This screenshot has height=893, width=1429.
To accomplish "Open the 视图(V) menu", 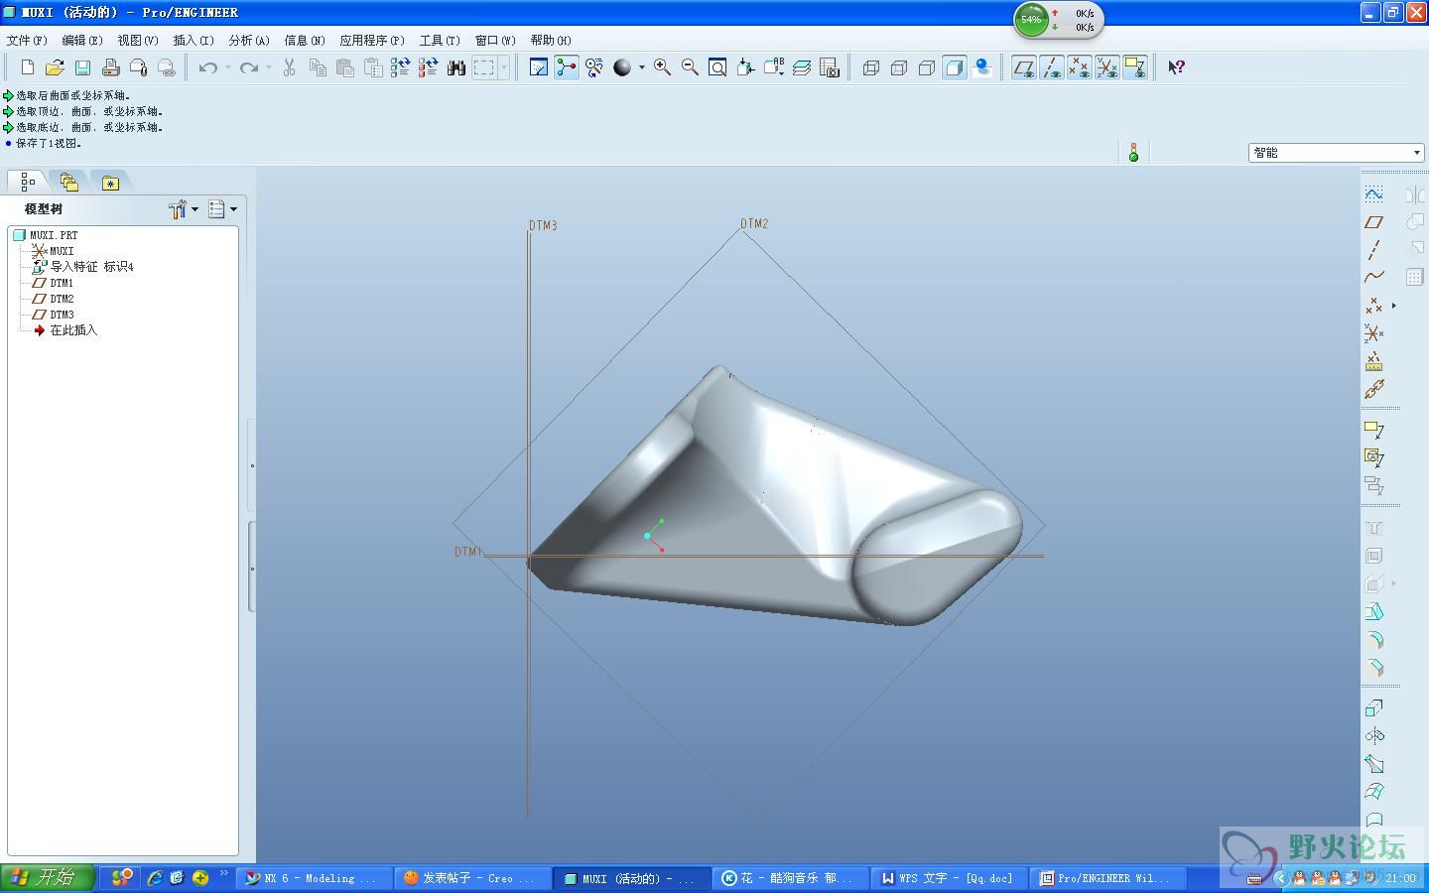I will click(x=138, y=41).
